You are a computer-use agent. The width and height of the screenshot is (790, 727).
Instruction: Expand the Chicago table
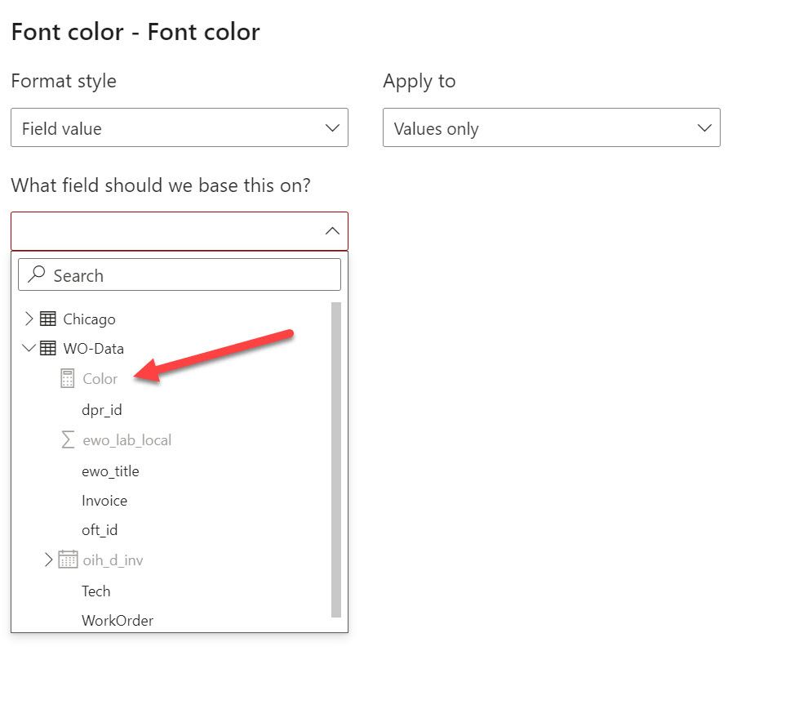click(x=29, y=319)
